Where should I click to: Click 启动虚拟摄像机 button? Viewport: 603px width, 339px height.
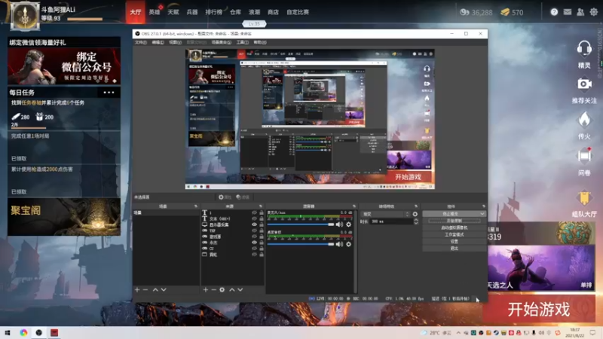[455, 228]
